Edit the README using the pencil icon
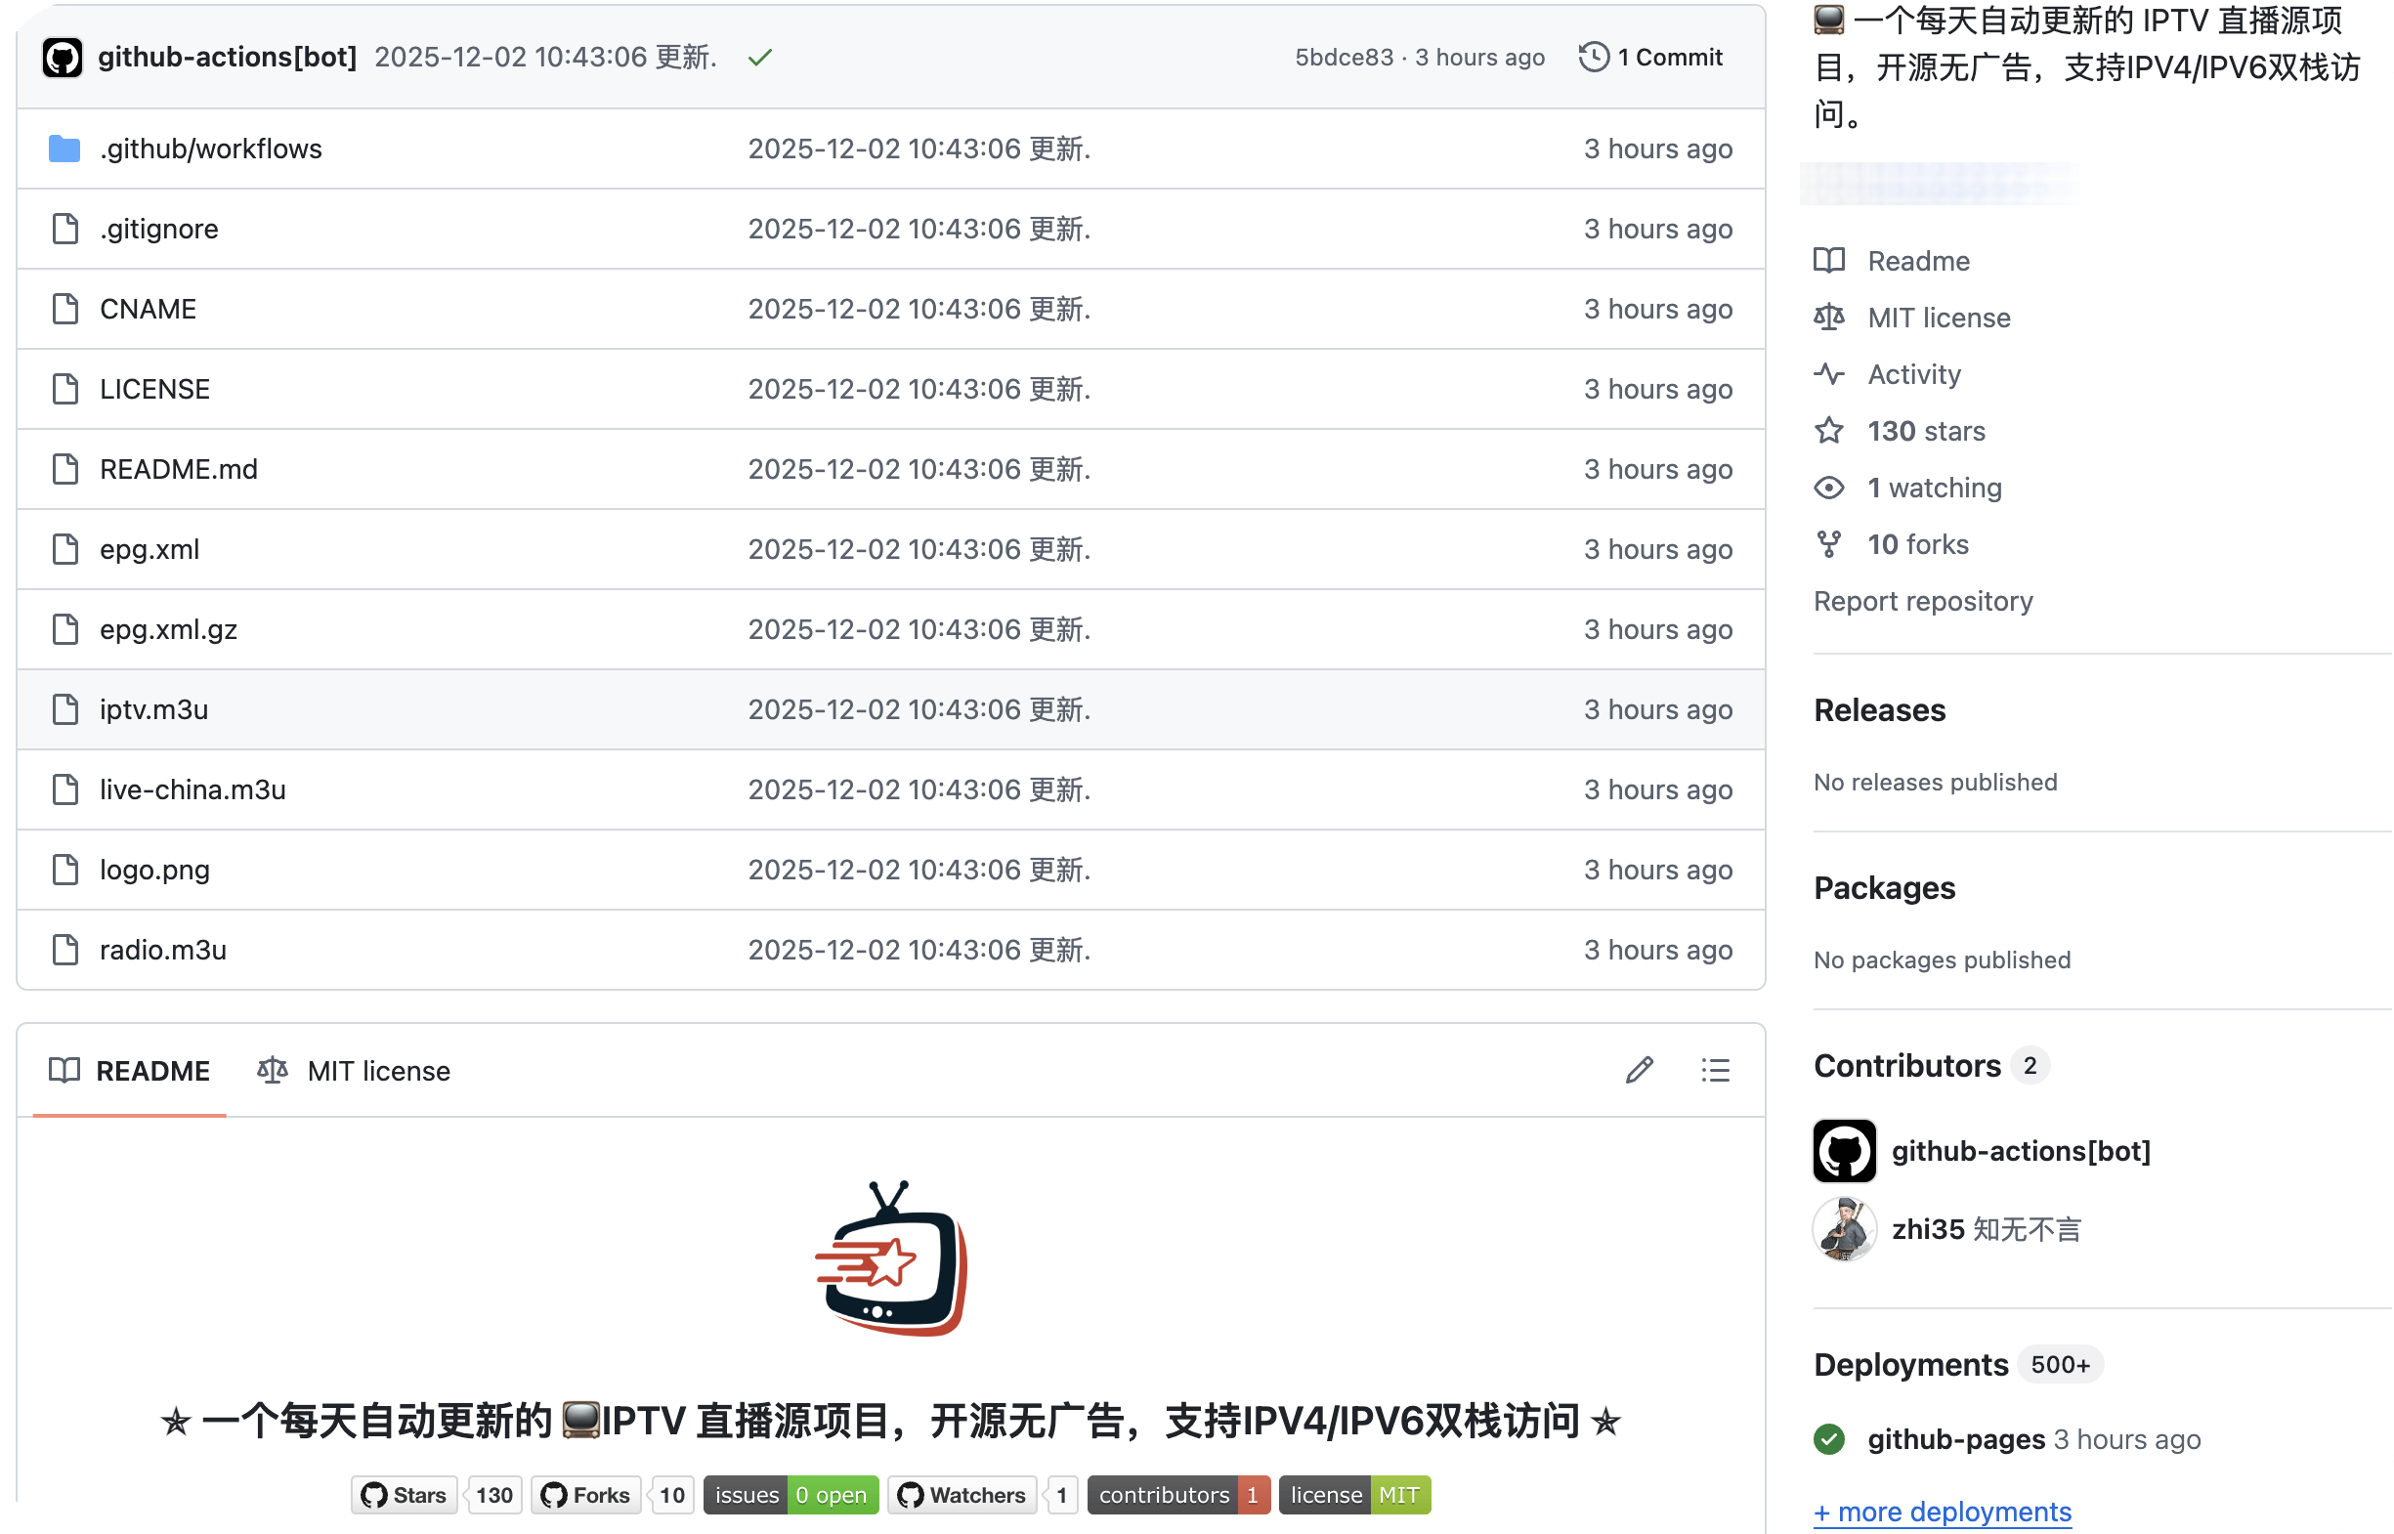Image resolution: width=2394 pixels, height=1534 pixels. [1639, 1070]
